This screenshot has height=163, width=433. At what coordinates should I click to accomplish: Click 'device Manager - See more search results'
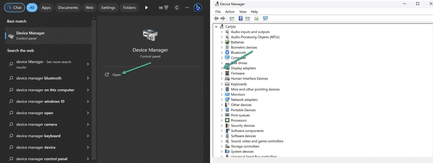(48, 64)
